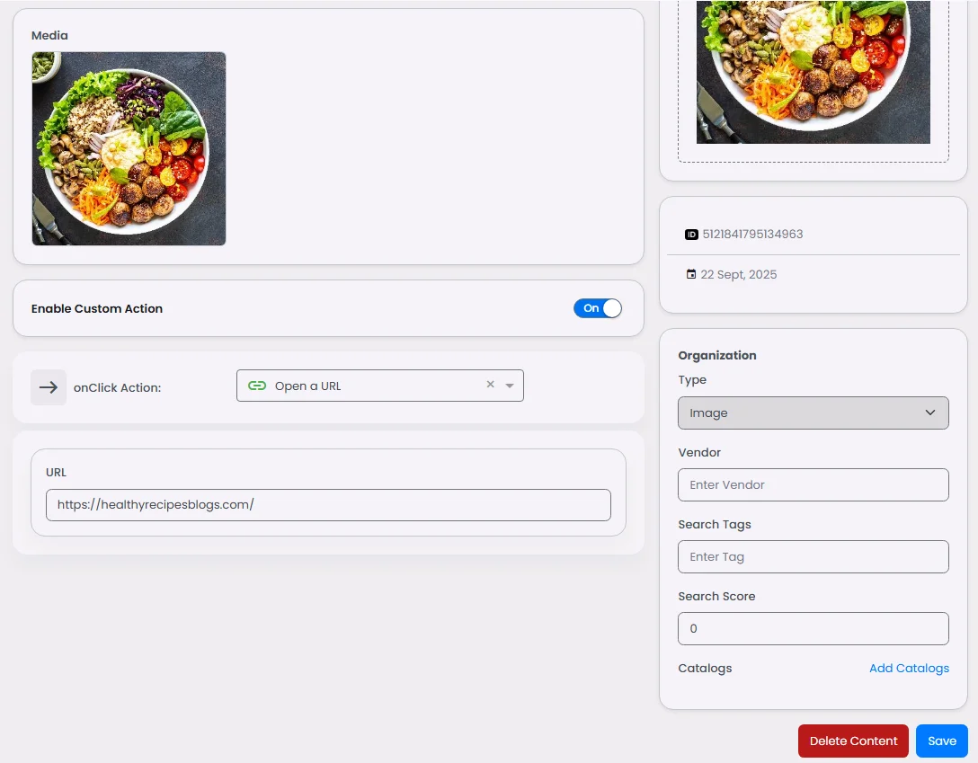The image size is (978, 763).
Task: Click the Vendor label
Action: (699, 453)
